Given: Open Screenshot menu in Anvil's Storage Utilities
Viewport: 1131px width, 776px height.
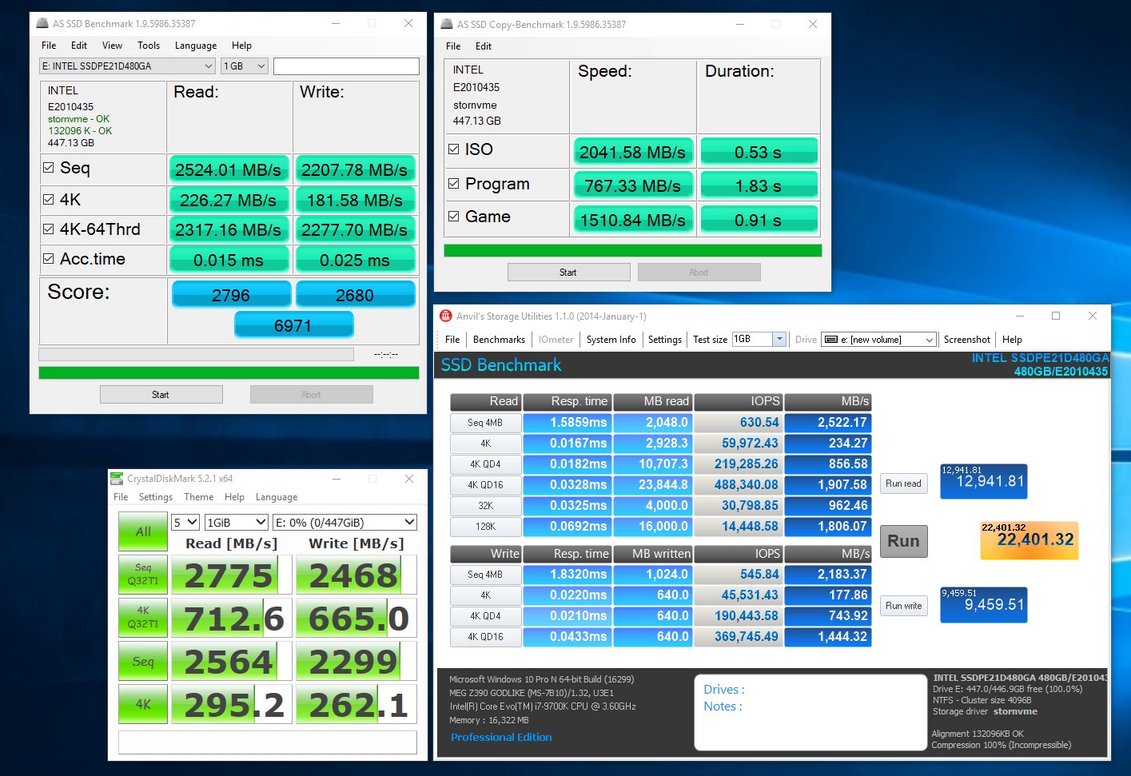Looking at the screenshot, I should point(966,340).
